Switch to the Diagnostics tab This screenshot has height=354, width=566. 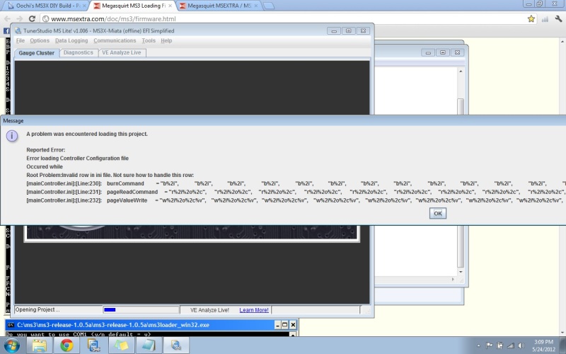tap(79, 52)
